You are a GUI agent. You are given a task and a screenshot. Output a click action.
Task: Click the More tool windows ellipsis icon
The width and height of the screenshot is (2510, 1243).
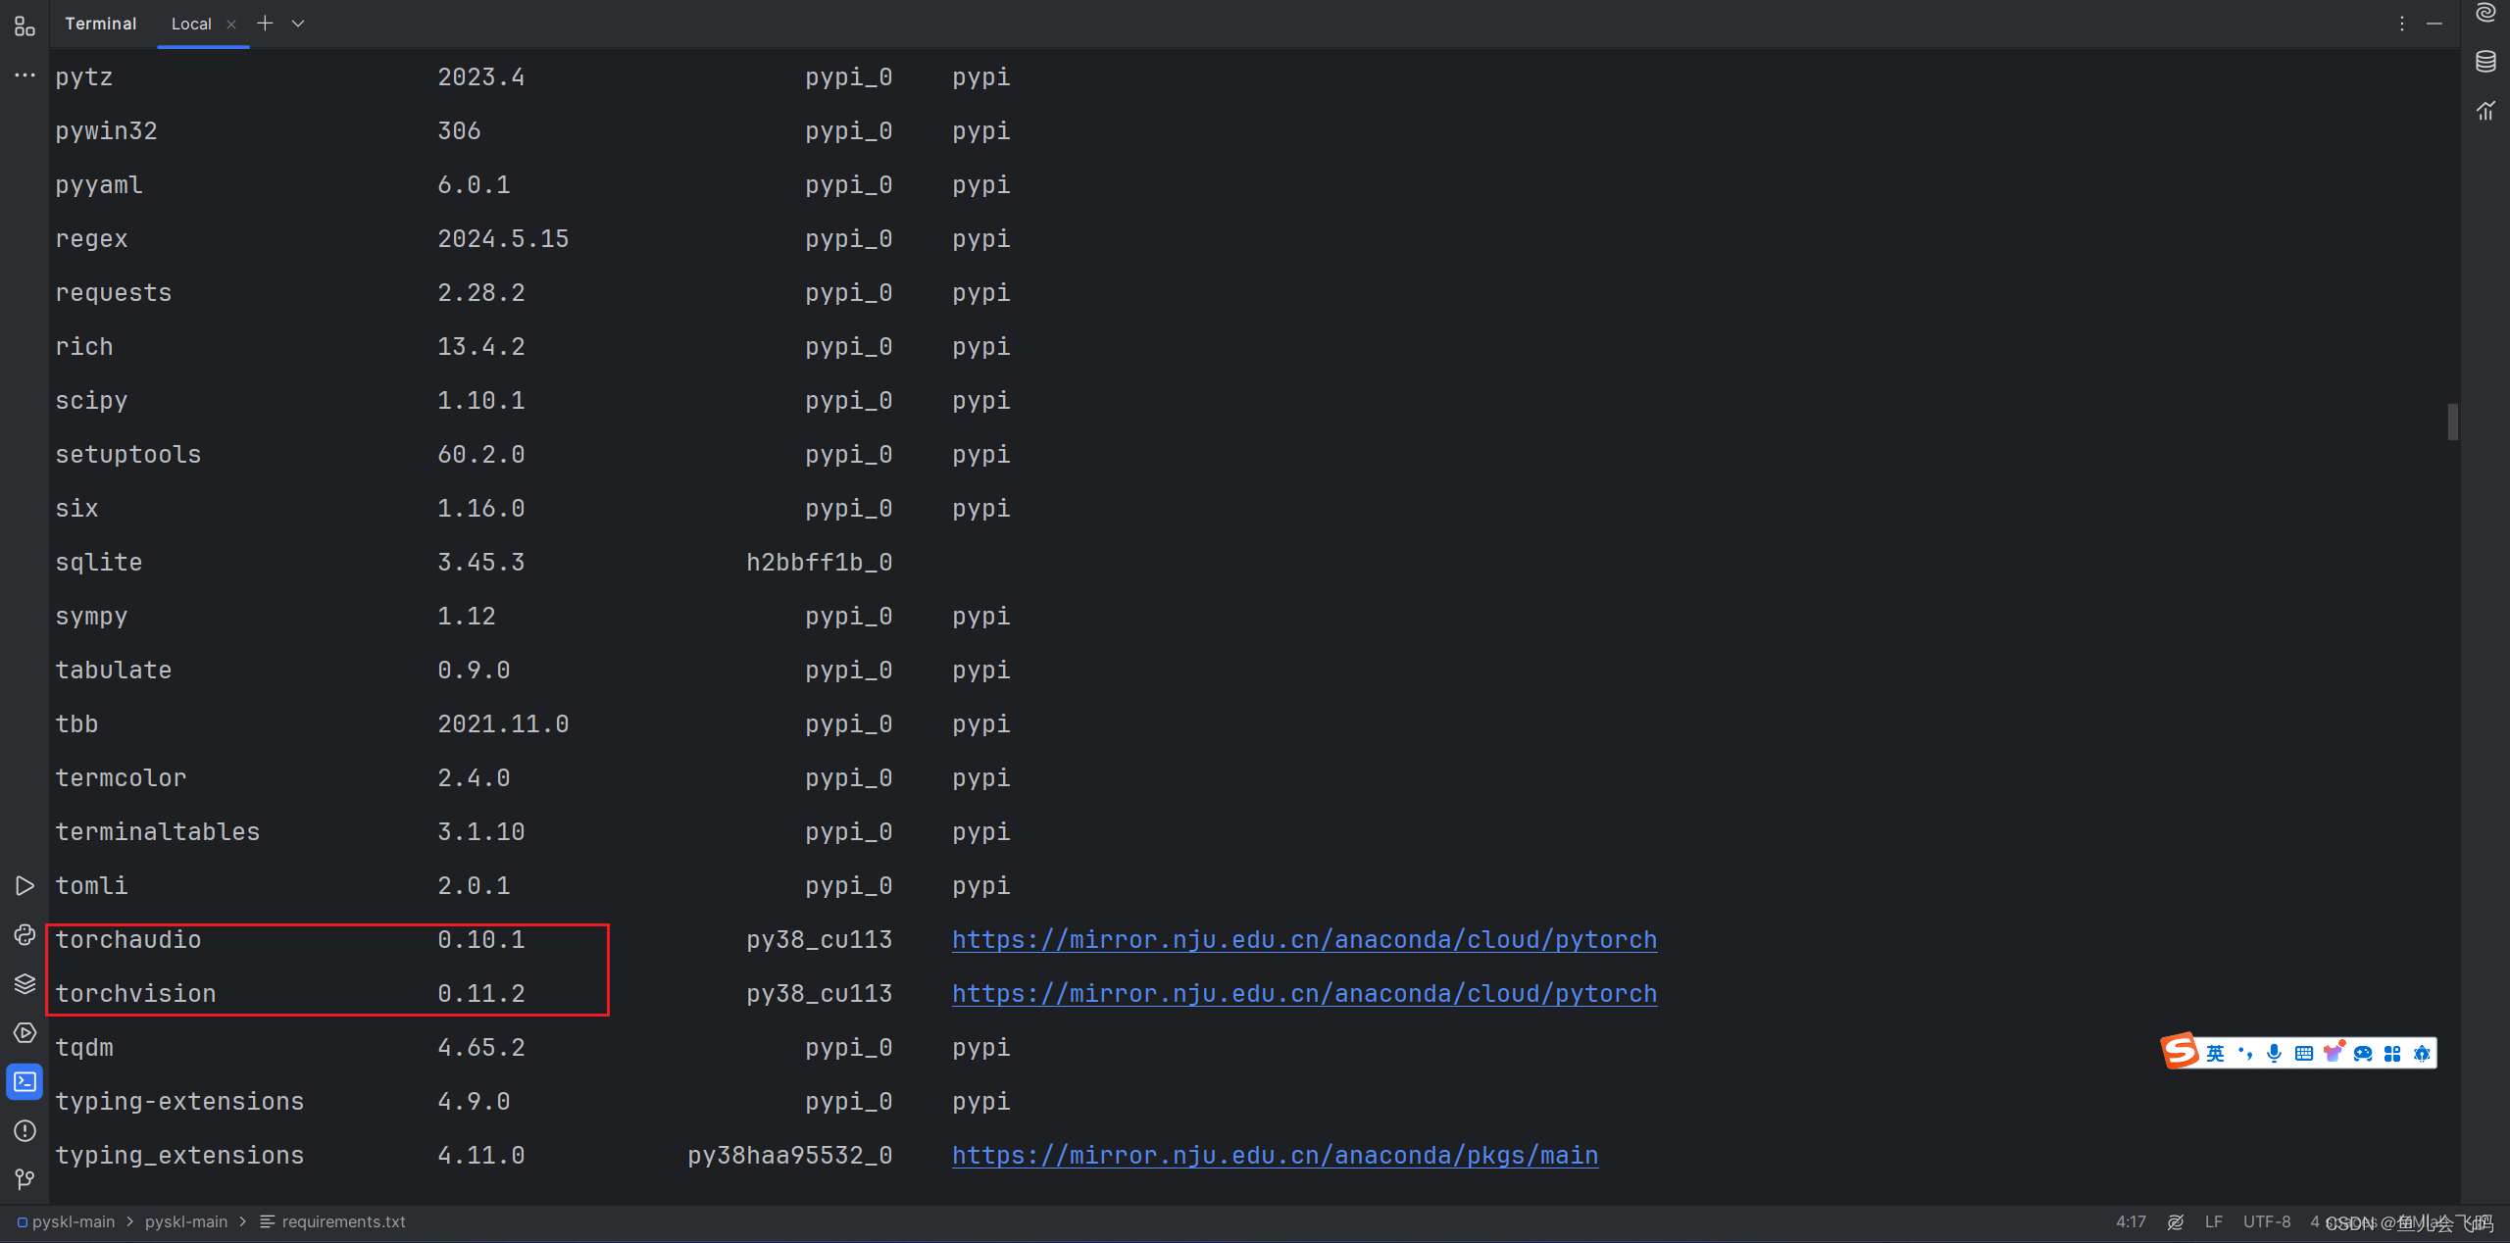(x=25, y=75)
